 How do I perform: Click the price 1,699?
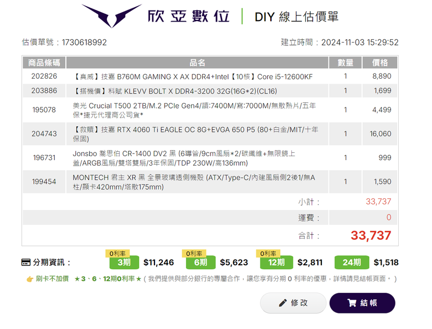click(x=382, y=91)
